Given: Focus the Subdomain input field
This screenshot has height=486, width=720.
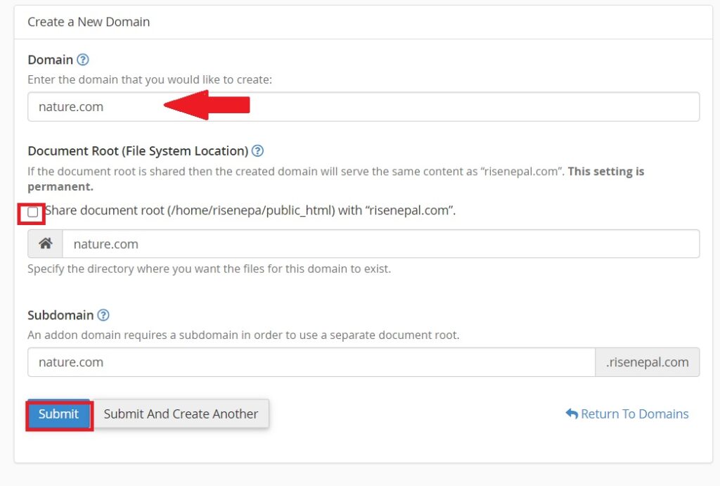Looking at the screenshot, I should [x=311, y=362].
